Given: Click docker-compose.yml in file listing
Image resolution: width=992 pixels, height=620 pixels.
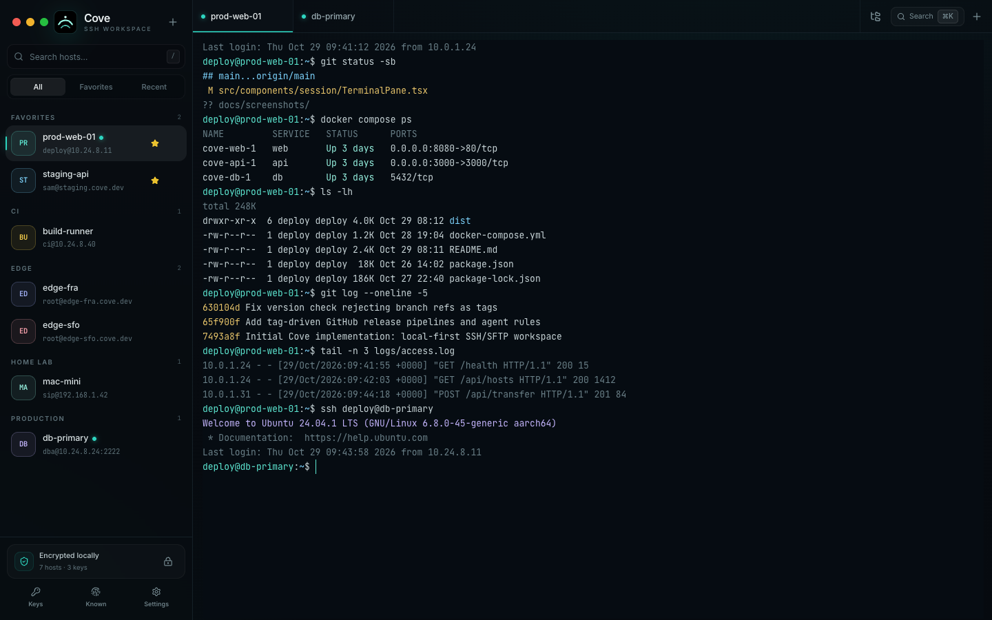Looking at the screenshot, I should [x=497, y=236].
